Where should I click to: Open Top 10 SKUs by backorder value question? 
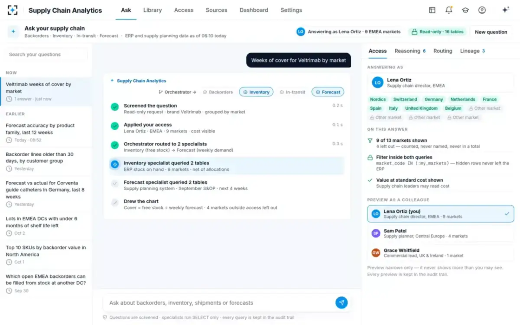tap(46, 254)
